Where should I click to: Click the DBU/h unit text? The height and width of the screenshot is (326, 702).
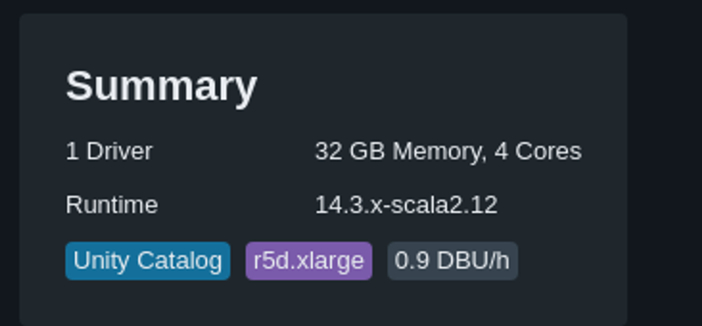click(x=473, y=261)
